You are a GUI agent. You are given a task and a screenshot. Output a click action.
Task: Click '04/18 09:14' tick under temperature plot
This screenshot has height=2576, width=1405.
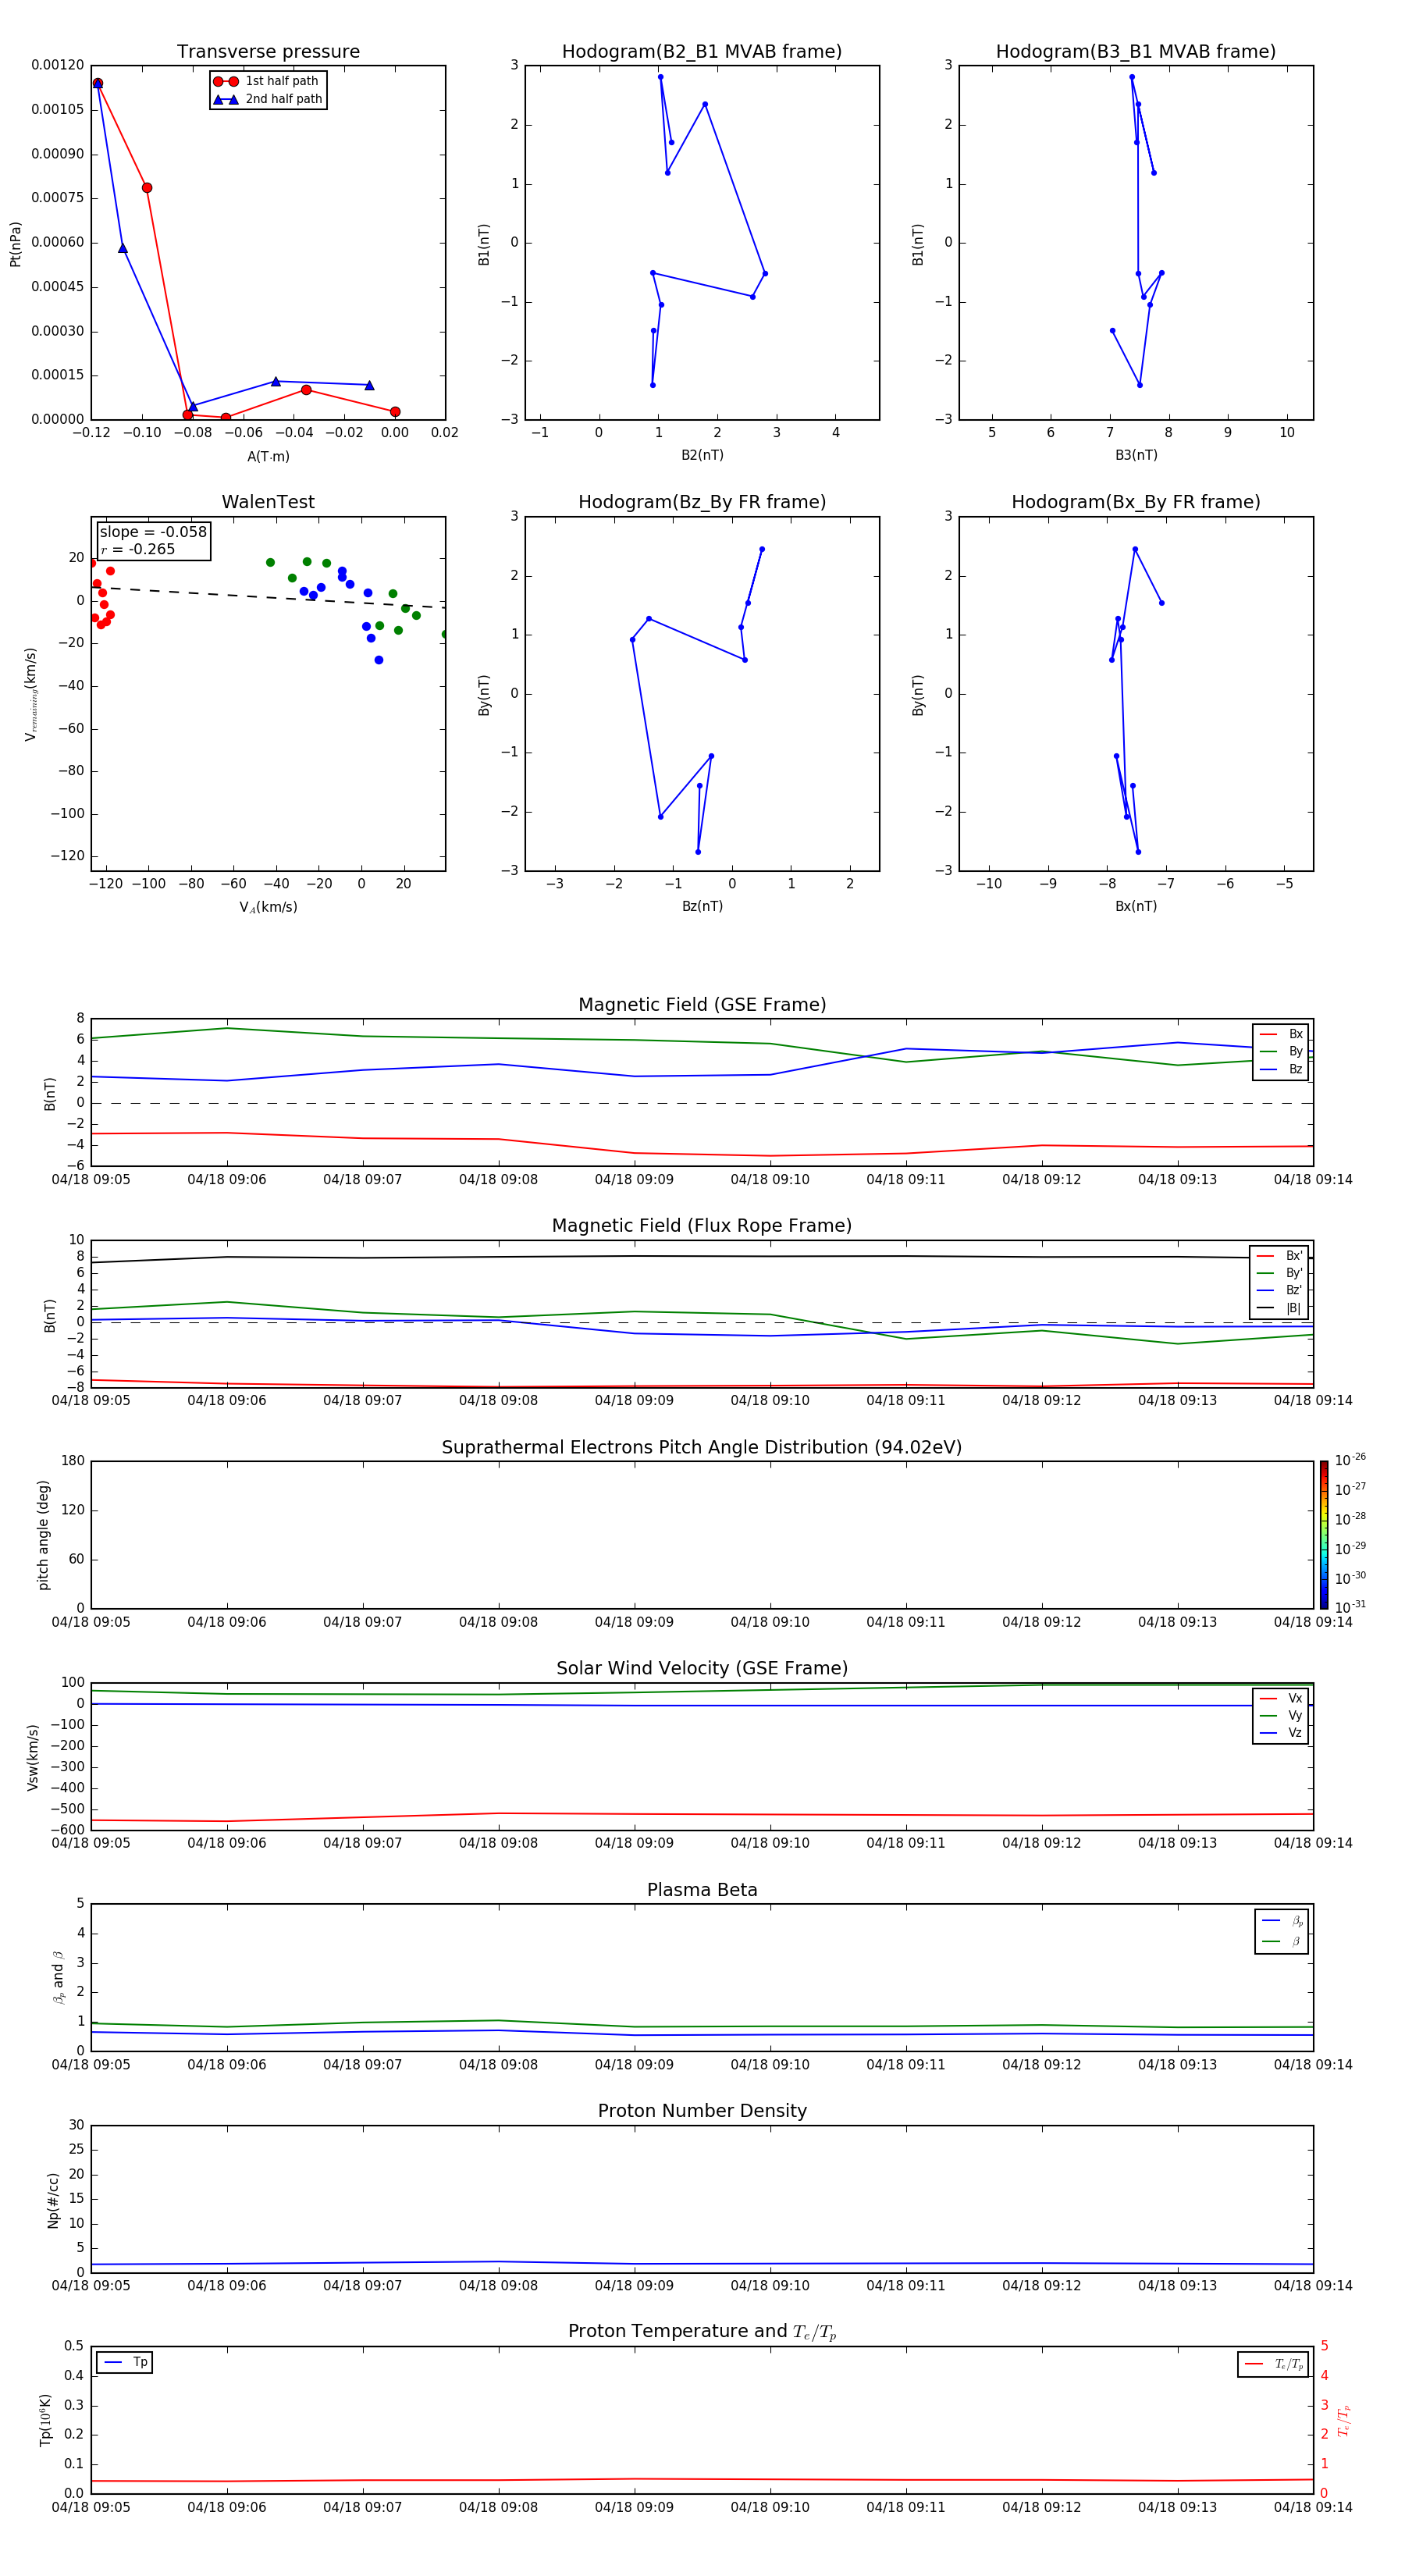pyautogui.click(x=1313, y=2507)
